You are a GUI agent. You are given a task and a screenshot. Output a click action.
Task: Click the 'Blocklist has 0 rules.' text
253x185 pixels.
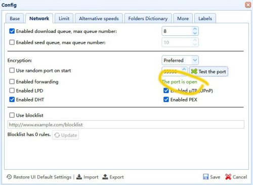click(29, 134)
